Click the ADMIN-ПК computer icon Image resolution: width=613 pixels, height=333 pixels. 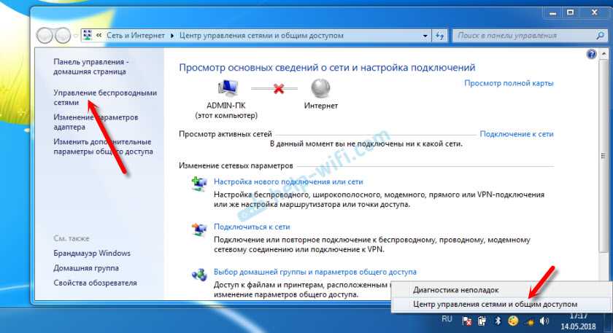click(x=228, y=88)
